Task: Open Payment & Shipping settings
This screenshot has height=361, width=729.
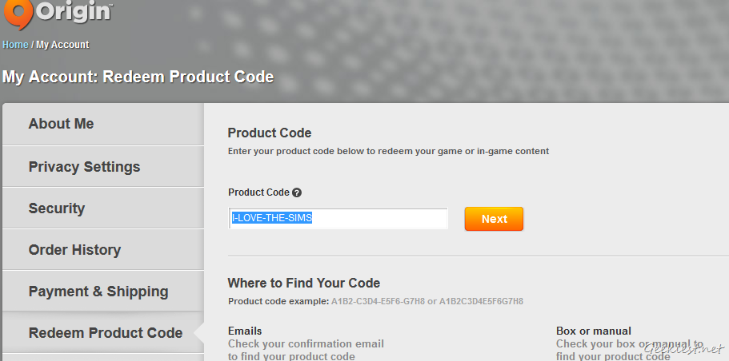Action: coord(98,292)
